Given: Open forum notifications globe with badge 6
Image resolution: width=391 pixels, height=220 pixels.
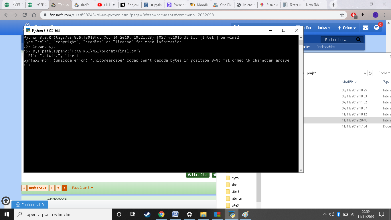Looking at the screenshot, I should 377,27.
